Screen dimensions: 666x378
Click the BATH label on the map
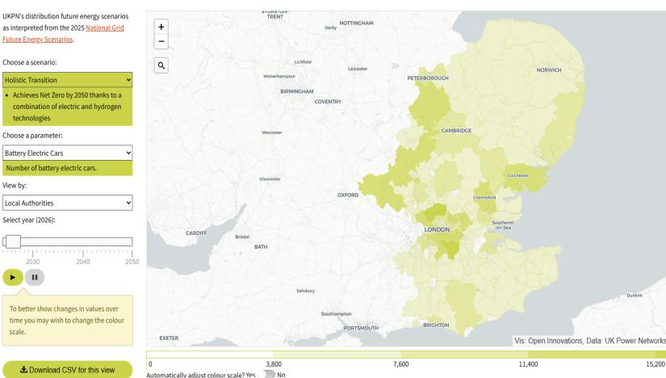[x=261, y=246]
